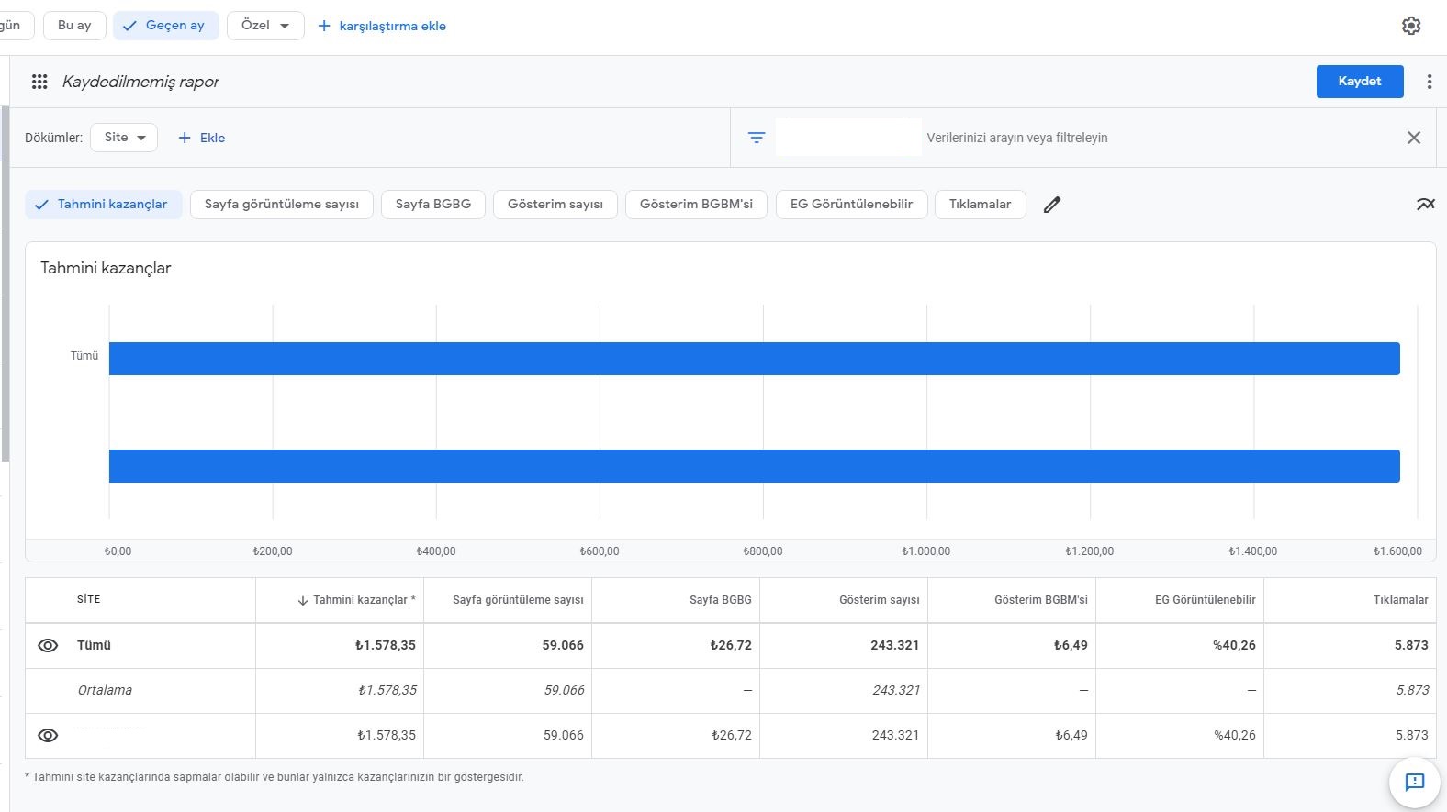Open the settings gear icon
The image size is (1447, 812).
click(x=1411, y=26)
